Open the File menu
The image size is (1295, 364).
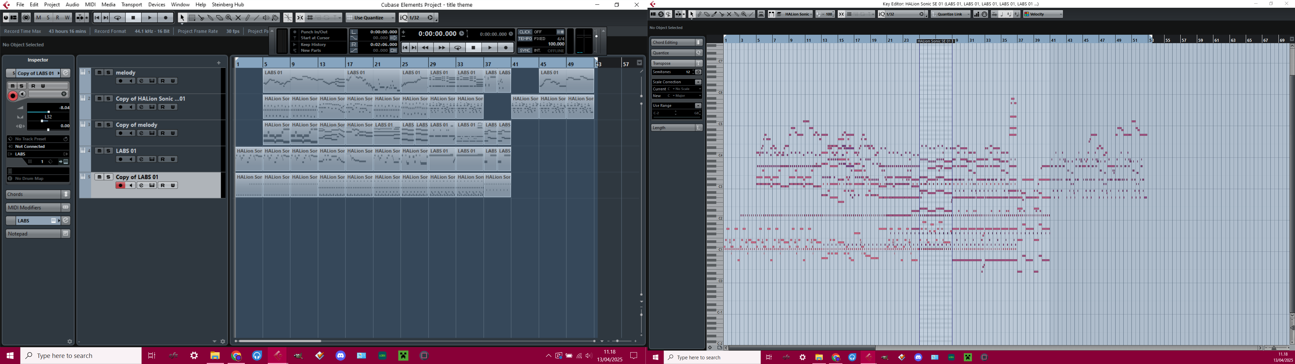click(20, 4)
